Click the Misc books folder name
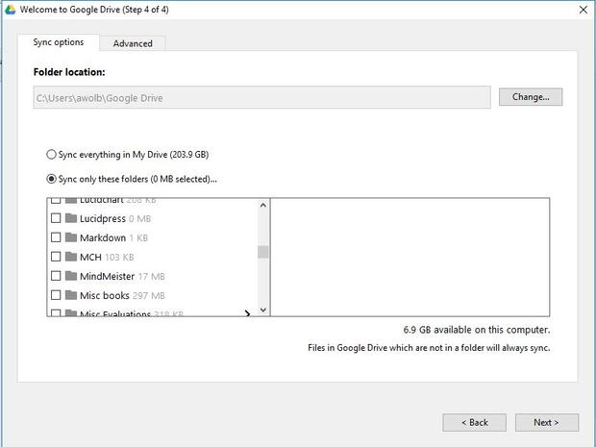 pyautogui.click(x=105, y=295)
